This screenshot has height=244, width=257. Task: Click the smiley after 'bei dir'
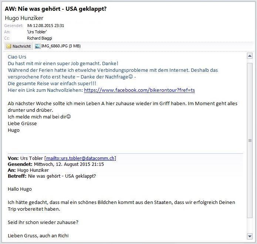point(68,117)
